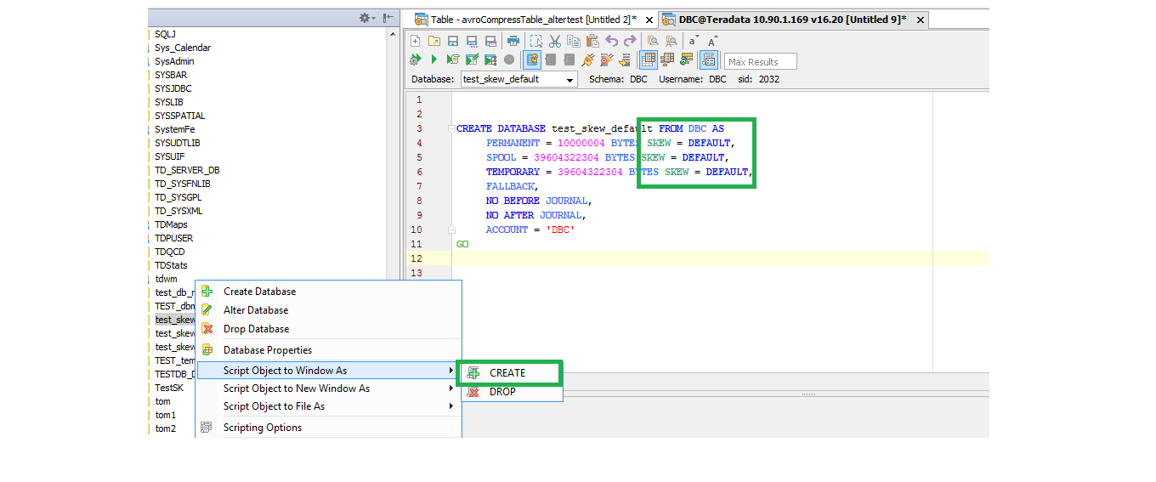This screenshot has width=1156, height=482.
Task: Click the increase font size icon
Action: 712,41
